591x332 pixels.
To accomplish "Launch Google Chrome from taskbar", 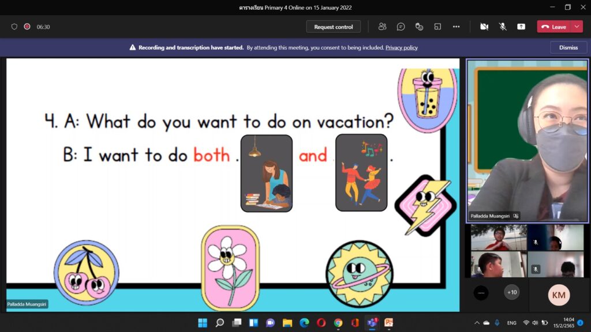I will point(338,323).
